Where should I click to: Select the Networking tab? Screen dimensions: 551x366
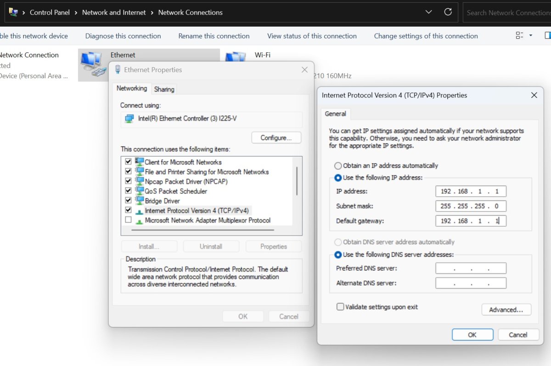click(132, 88)
